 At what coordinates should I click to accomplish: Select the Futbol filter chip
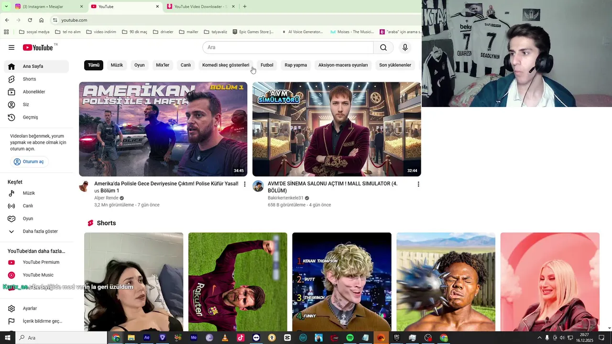click(x=267, y=65)
